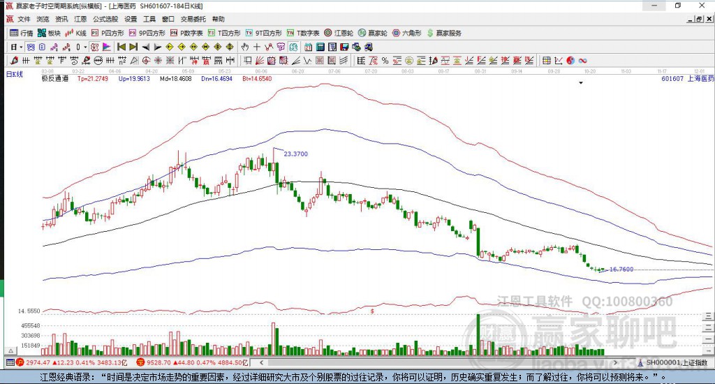
Task: Click the 23.3700 high price label
Action: (295, 154)
